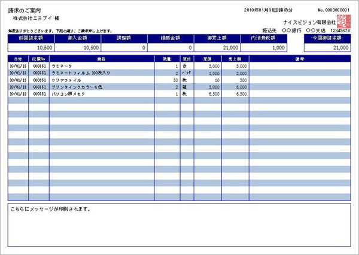This screenshot has width=359, height=255.
Task: Click the 伝票No column header
Action: point(39,59)
